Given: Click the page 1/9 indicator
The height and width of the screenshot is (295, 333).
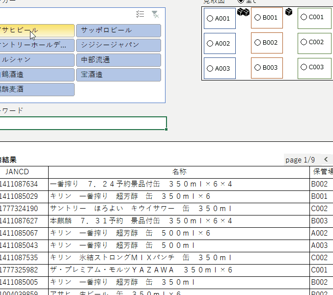Looking at the screenshot, I should coord(300,160).
